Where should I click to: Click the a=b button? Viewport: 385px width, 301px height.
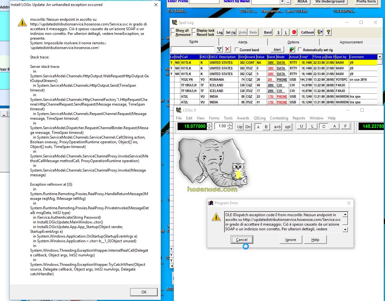coord(277,127)
